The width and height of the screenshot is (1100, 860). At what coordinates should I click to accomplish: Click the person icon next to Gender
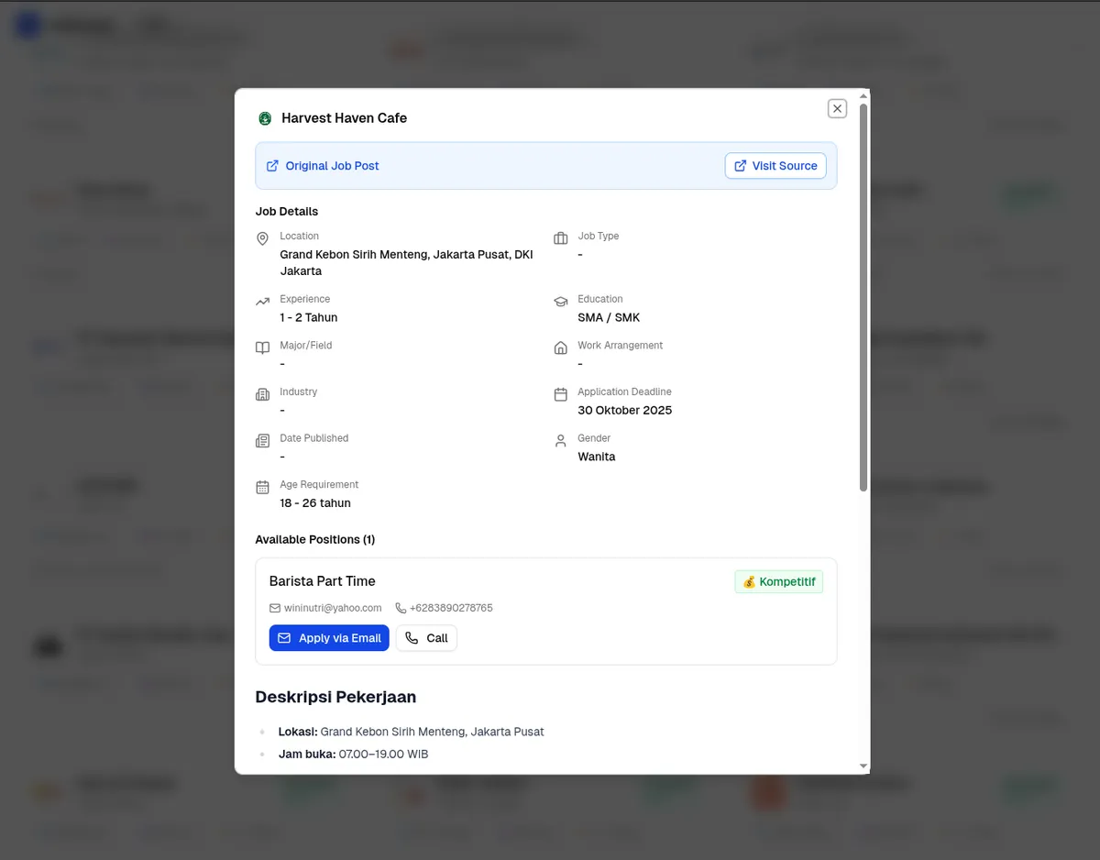pos(562,439)
